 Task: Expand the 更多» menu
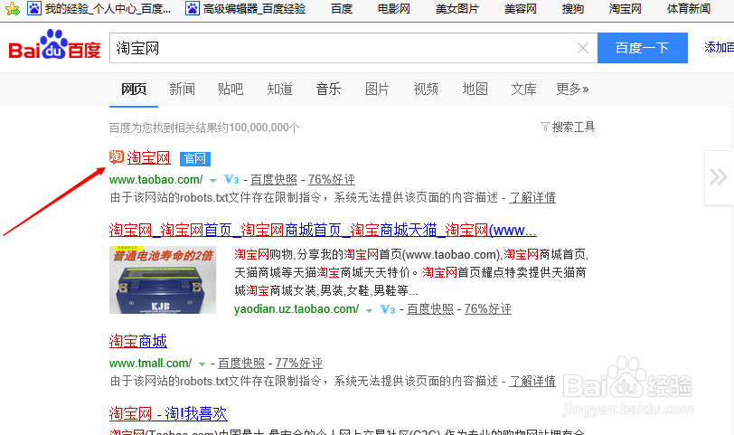(572, 89)
